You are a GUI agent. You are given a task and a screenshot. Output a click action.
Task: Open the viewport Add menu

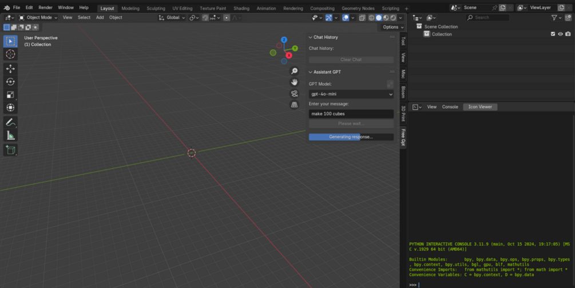[x=100, y=18]
